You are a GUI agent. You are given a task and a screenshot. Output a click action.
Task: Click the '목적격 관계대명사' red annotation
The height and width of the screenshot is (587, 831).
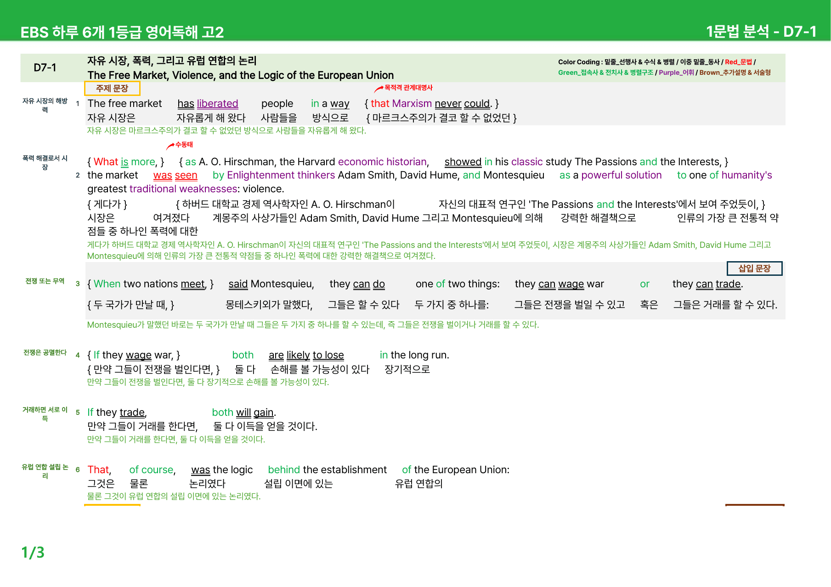coord(408,88)
